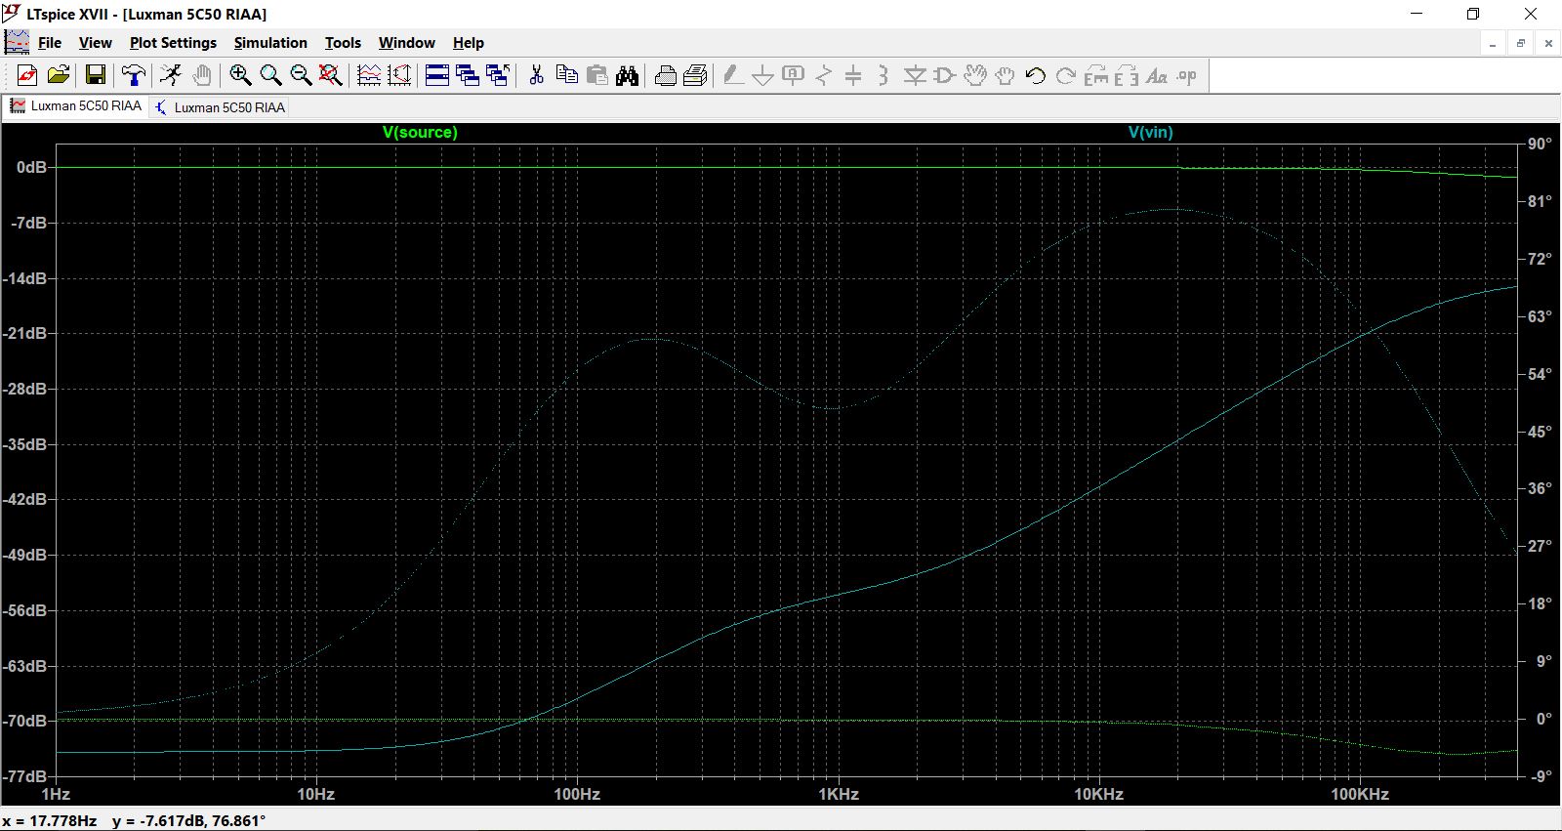This screenshot has height=831, width=1562.
Task: Open the Help menu
Action: [x=469, y=43]
